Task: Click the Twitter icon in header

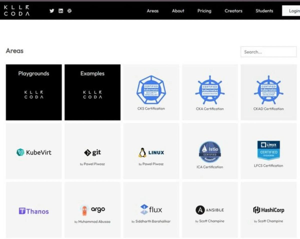Action: coord(52,11)
